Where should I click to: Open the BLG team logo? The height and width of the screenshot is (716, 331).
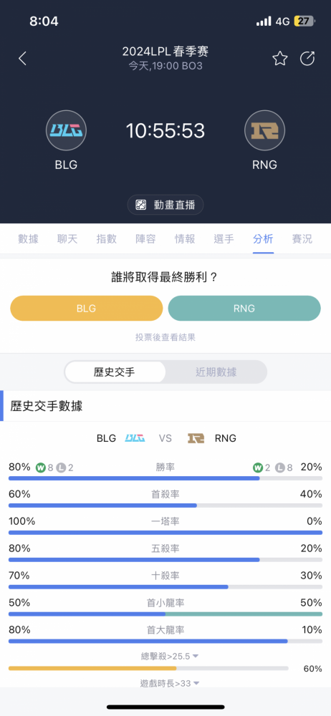[67, 130]
